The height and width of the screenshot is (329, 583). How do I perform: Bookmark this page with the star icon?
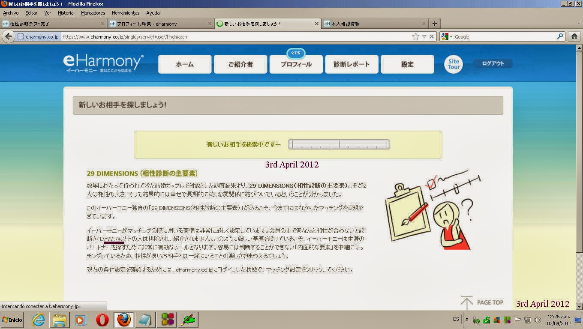tap(415, 37)
